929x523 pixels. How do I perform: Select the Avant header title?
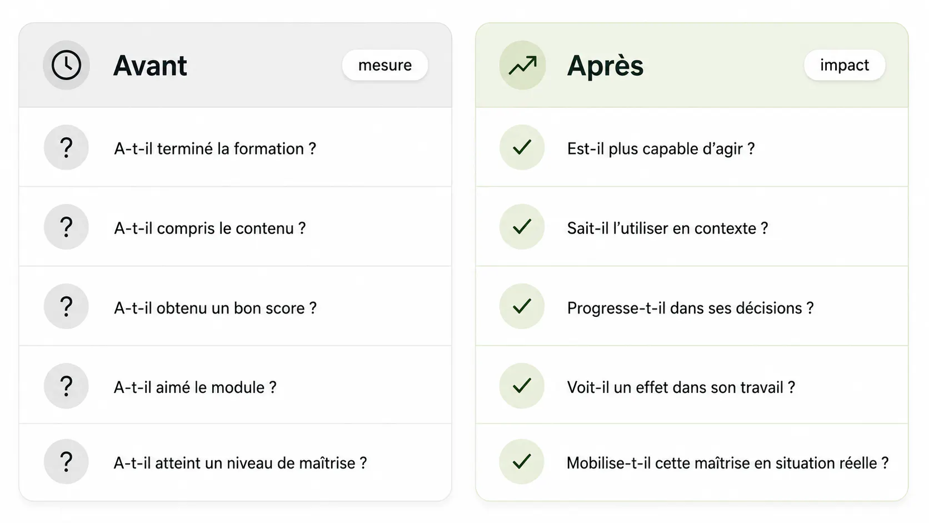[x=151, y=66]
